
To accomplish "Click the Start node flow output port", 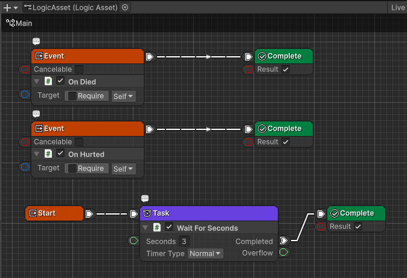I will click(89, 213).
